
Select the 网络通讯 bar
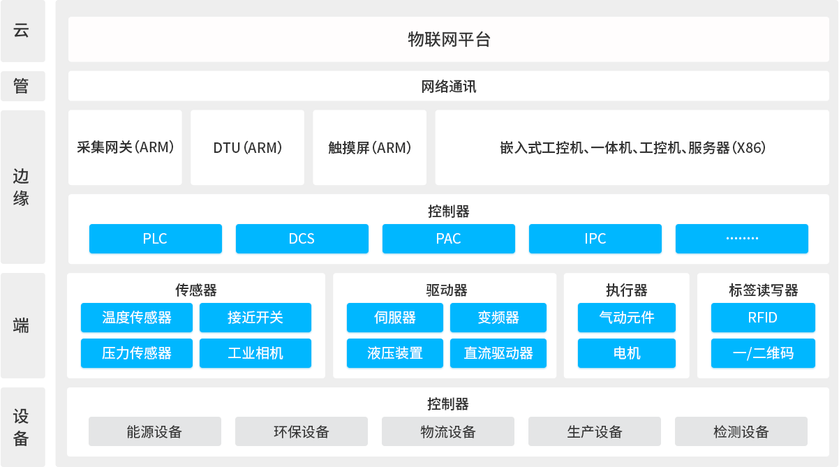click(x=448, y=87)
